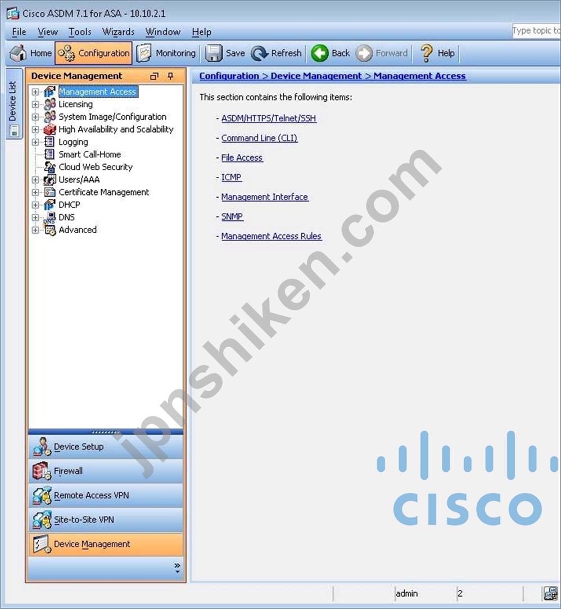Viewport: 561px width, 609px height.
Task: Click the Remote Access VPN panel icon
Action: [42, 495]
